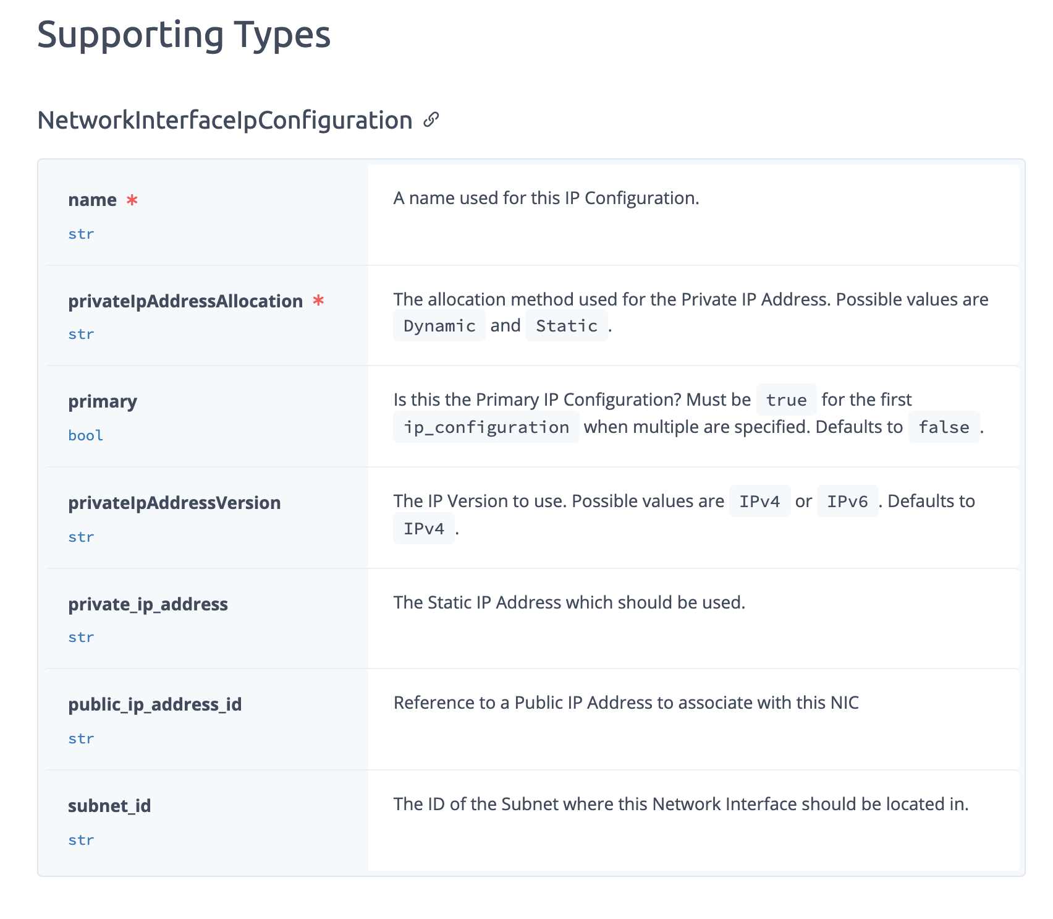Click the name property label

tap(92, 200)
